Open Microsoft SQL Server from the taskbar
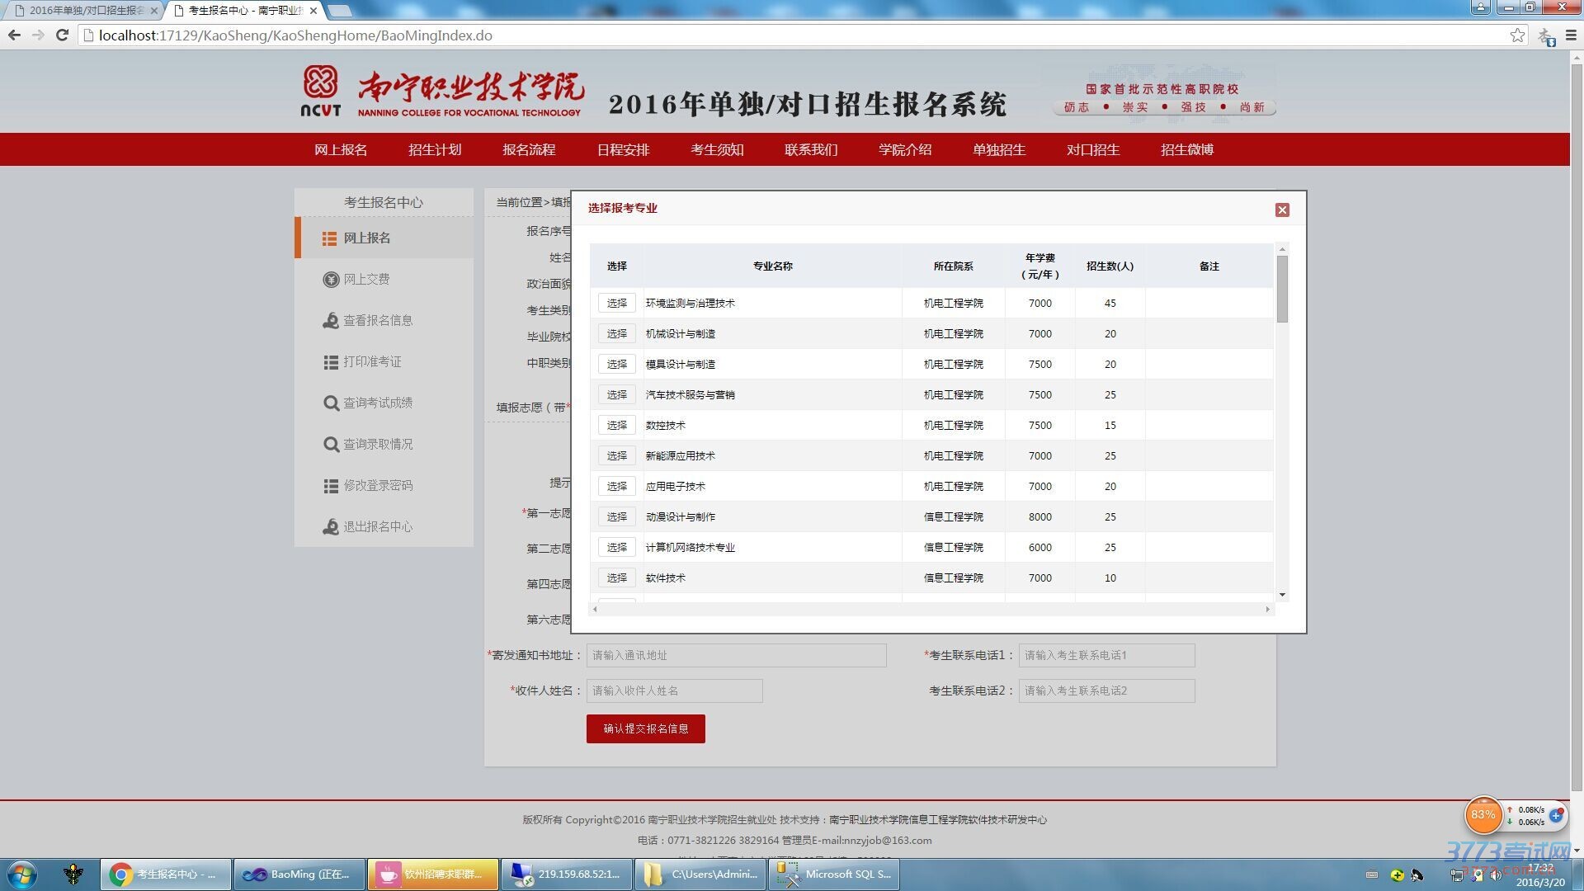 [834, 874]
